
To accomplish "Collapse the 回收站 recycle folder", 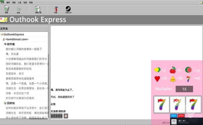I will point(3,103).
